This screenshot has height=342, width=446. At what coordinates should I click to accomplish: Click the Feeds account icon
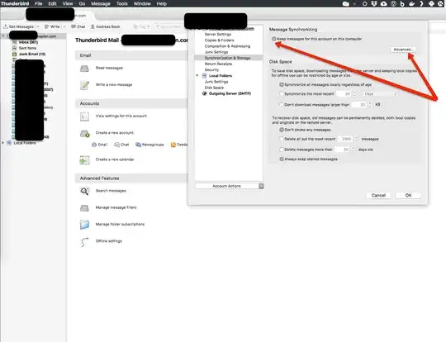(173, 145)
